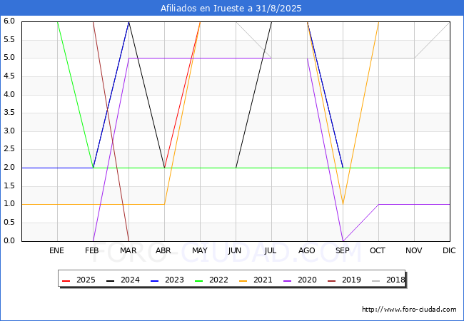The image size is (464, 321).
Task: Click the chart title 'Afiliados en Irueste'
Action: click(x=232, y=9)
